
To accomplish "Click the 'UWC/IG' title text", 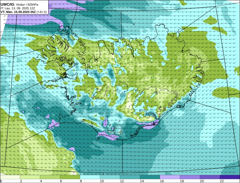I will coord(7,5).
